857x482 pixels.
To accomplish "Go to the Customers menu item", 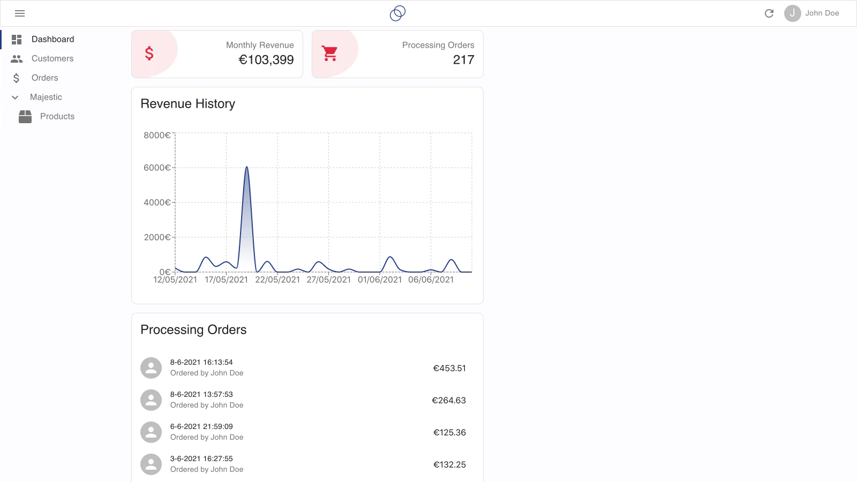I will coord(52,59).
